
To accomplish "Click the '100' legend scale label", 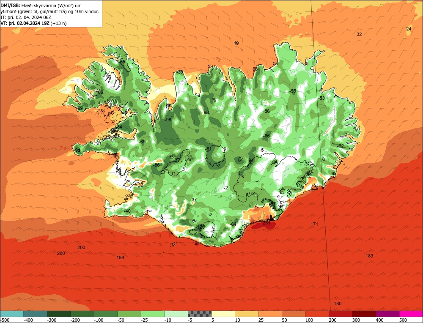I will (309, 320).
